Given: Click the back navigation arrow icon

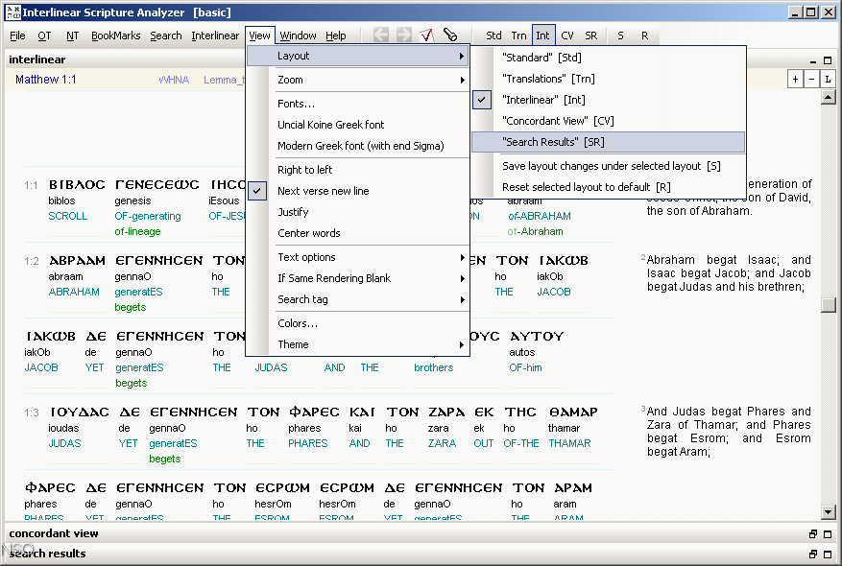Looking at the screenshot, I should pos(380,35).
